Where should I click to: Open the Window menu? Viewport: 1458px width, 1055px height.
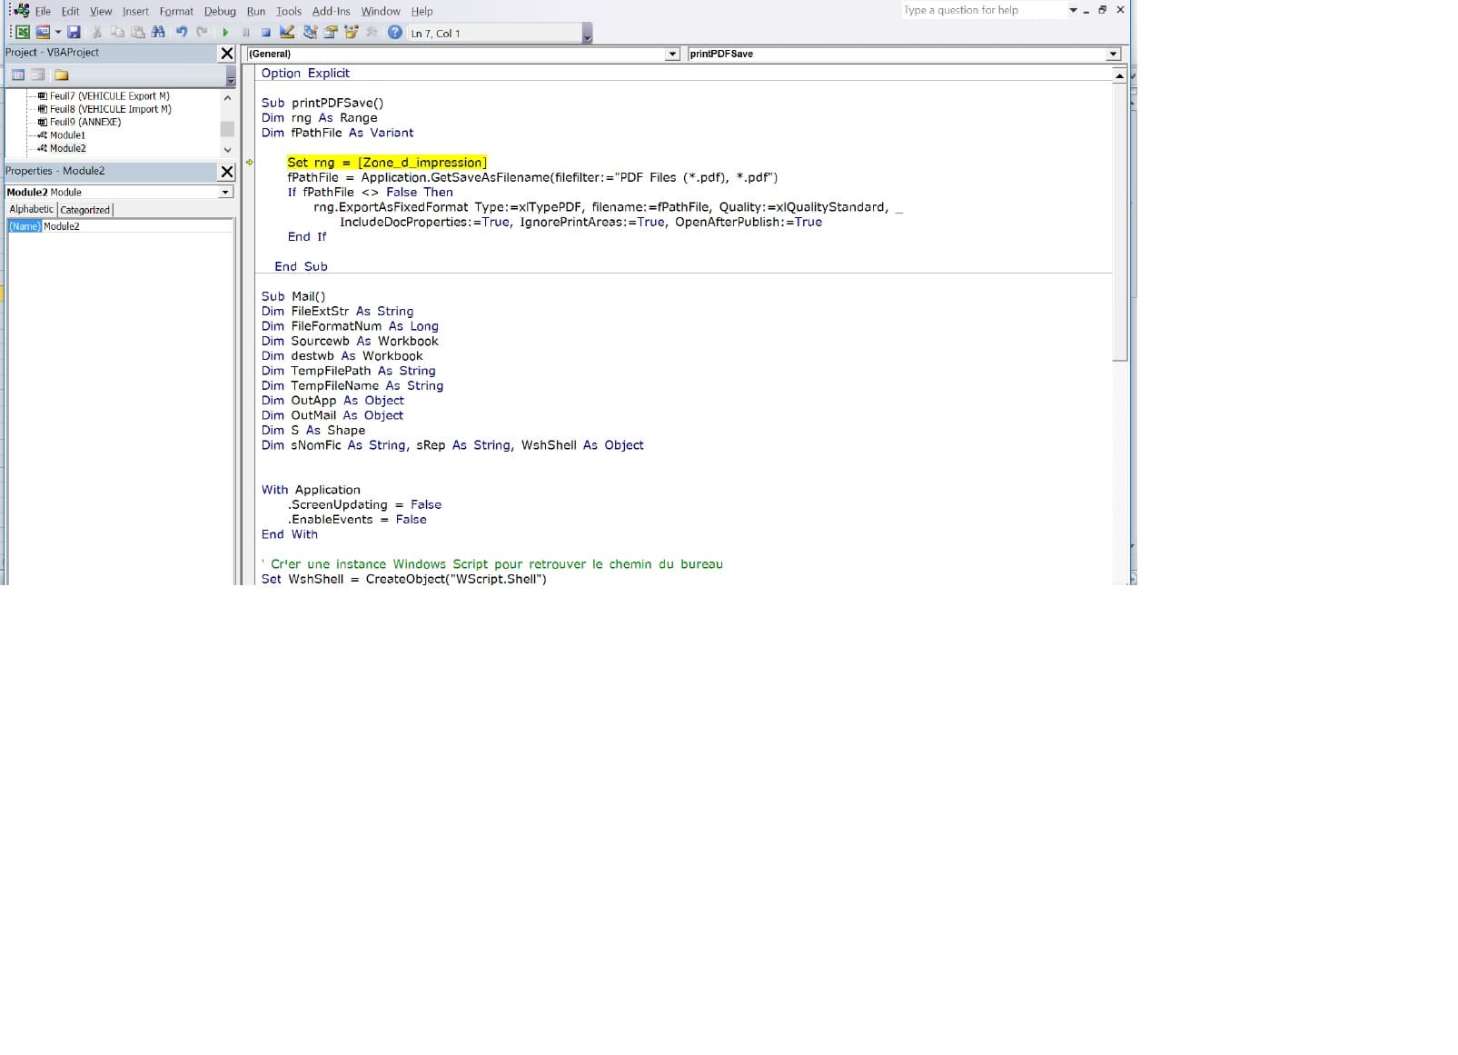(x=381, y=11)
